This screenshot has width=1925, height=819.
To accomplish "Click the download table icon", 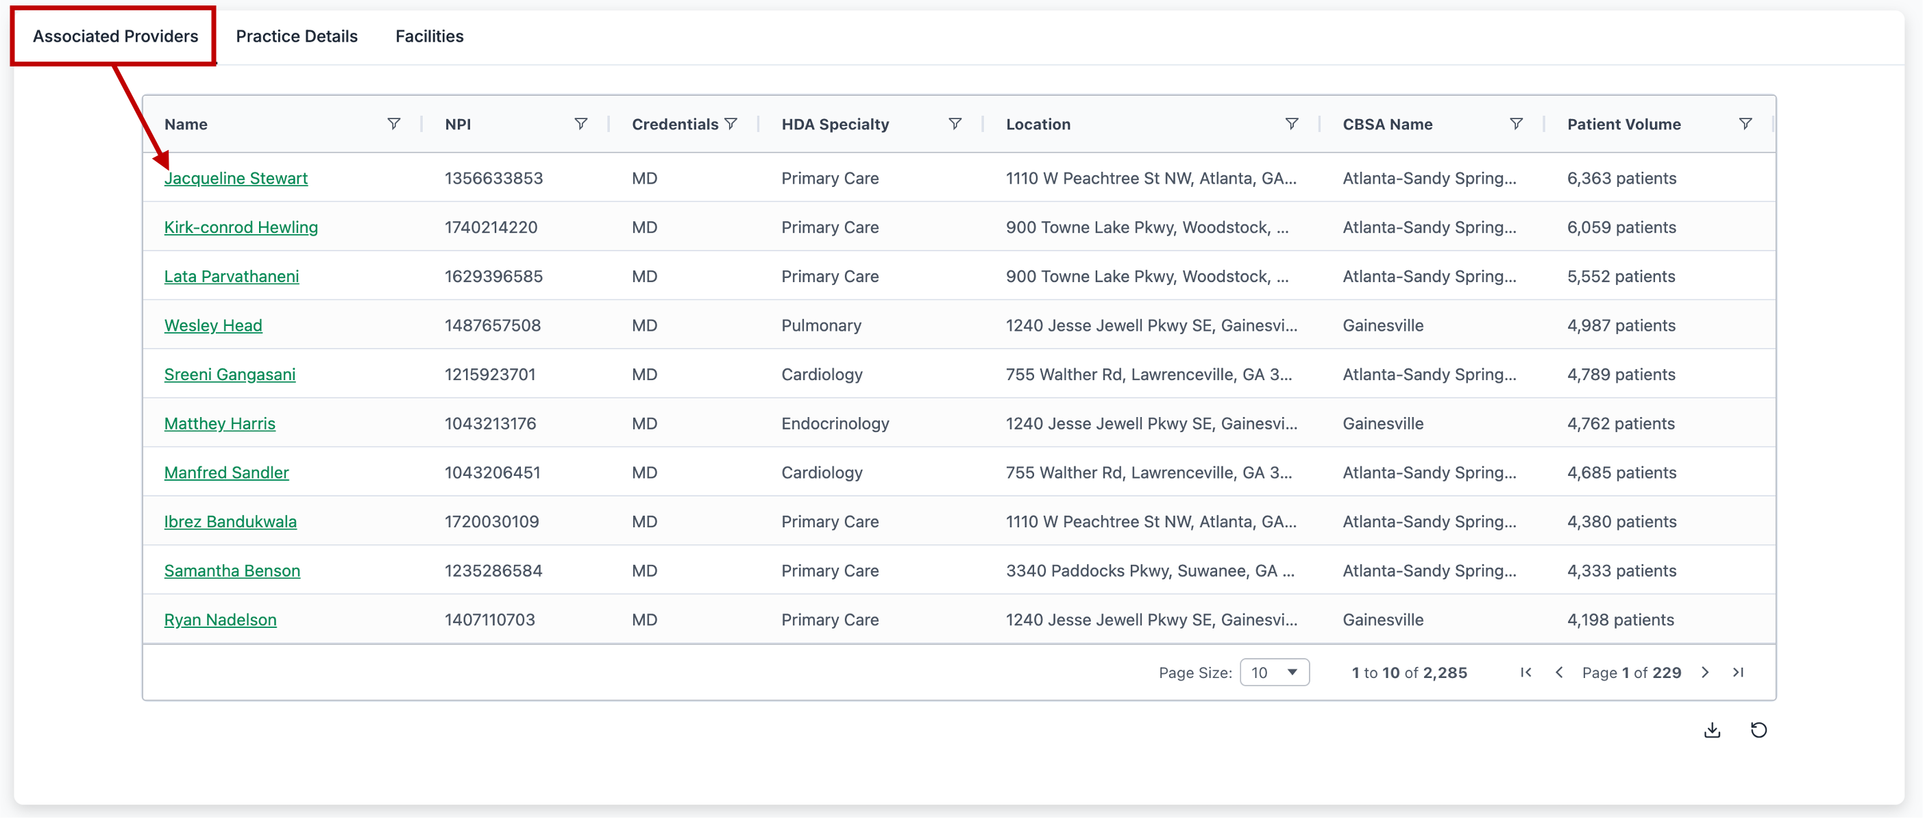I will (x=1712, y=730).
